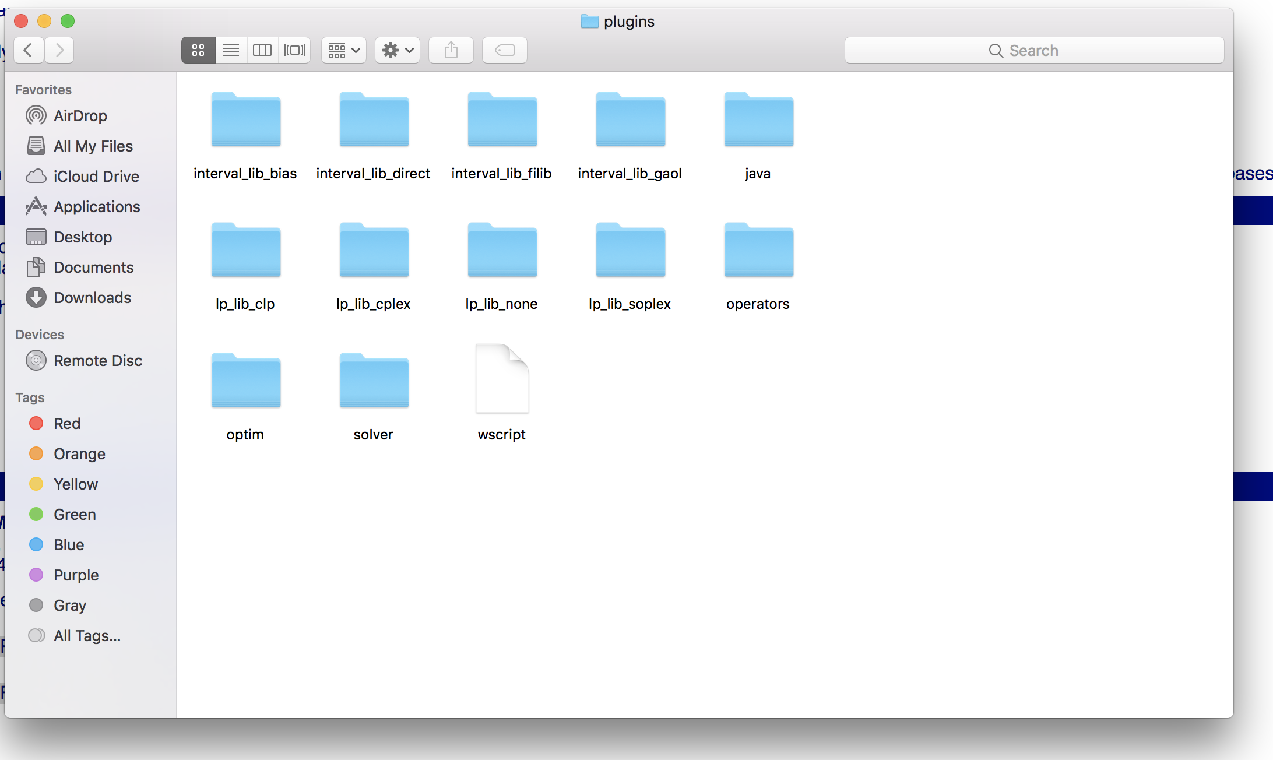
Task: Click All Tags in the sidebar
Action: tap(86, 635)
